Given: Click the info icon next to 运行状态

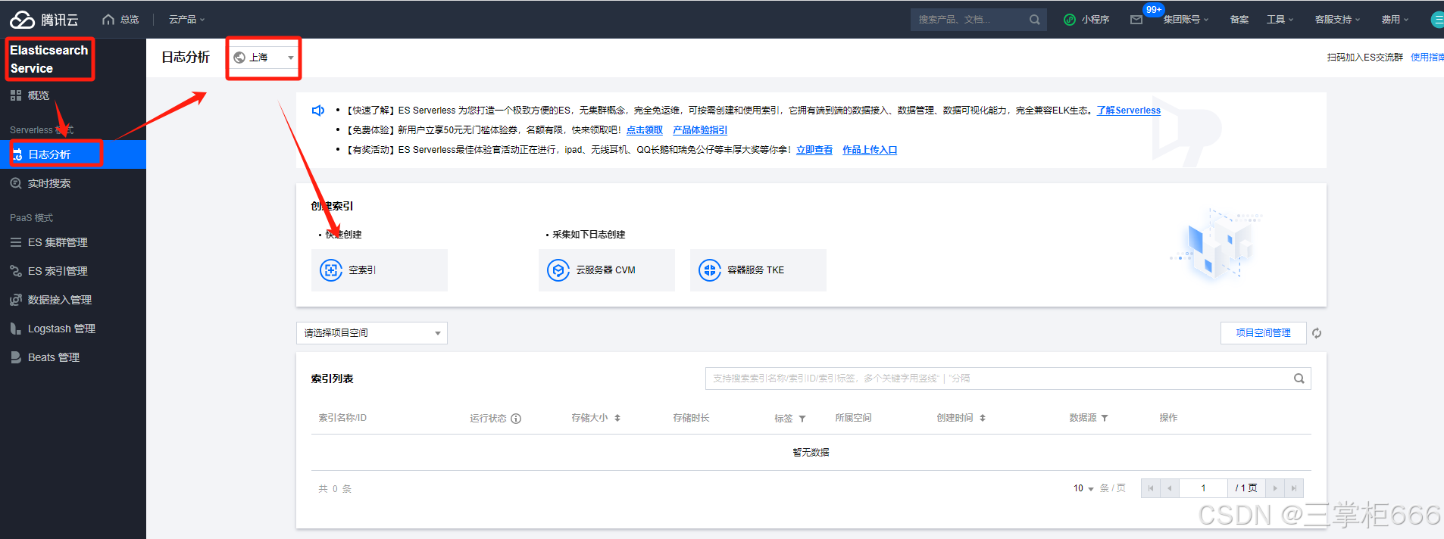Looking at the screenshot, I should (x=516, y=419).
